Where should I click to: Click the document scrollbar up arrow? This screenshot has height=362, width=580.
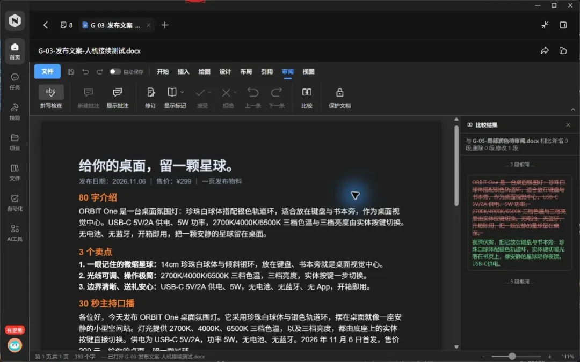point(456,119)
